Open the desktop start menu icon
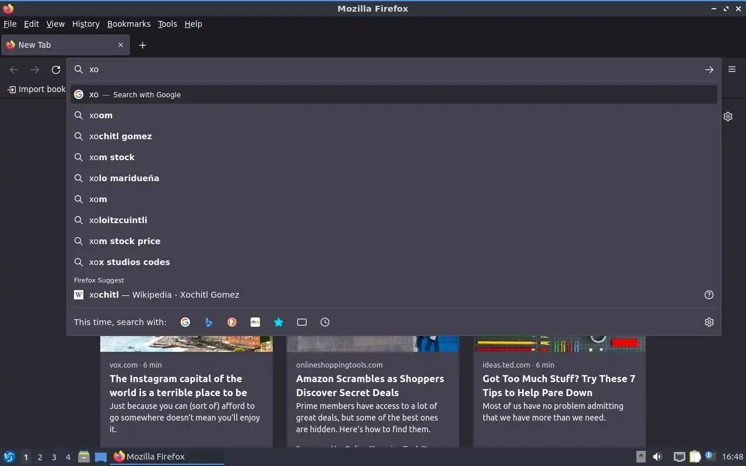Screen dimensions: 746x466 (x=9, y=457)
